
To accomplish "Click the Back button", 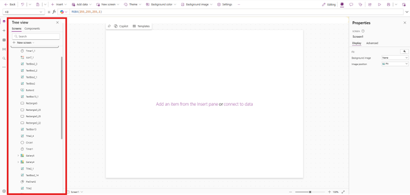I will click(x=10, y=4).
